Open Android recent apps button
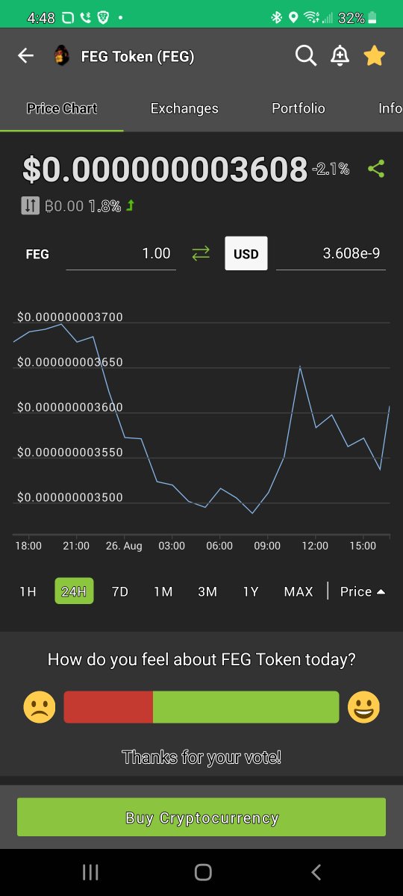The width and height of the screenshot is (403, 896). pyautogui.click(x=90, y=872)
